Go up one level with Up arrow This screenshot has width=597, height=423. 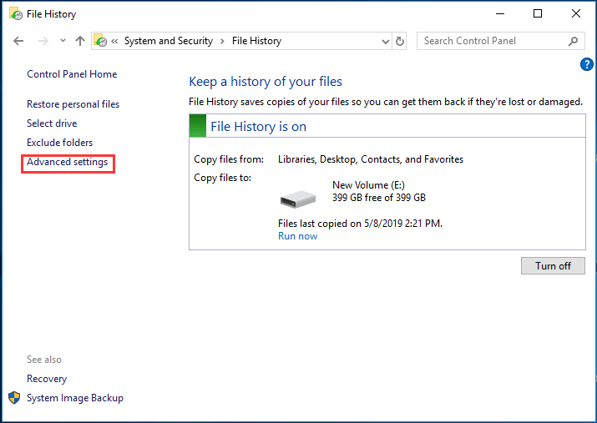(x=80, y=41)
